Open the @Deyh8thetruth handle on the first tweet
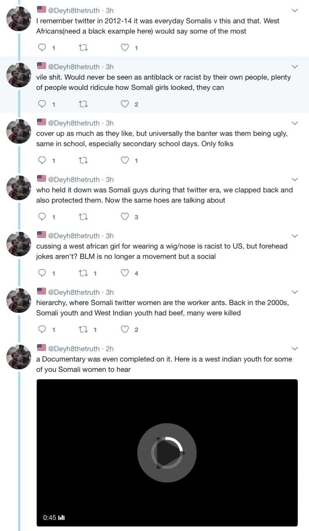309x531 pixels. point(74,10)
